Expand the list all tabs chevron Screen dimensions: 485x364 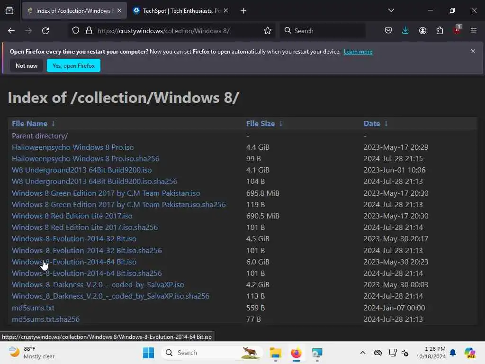(x=391, y=10)
